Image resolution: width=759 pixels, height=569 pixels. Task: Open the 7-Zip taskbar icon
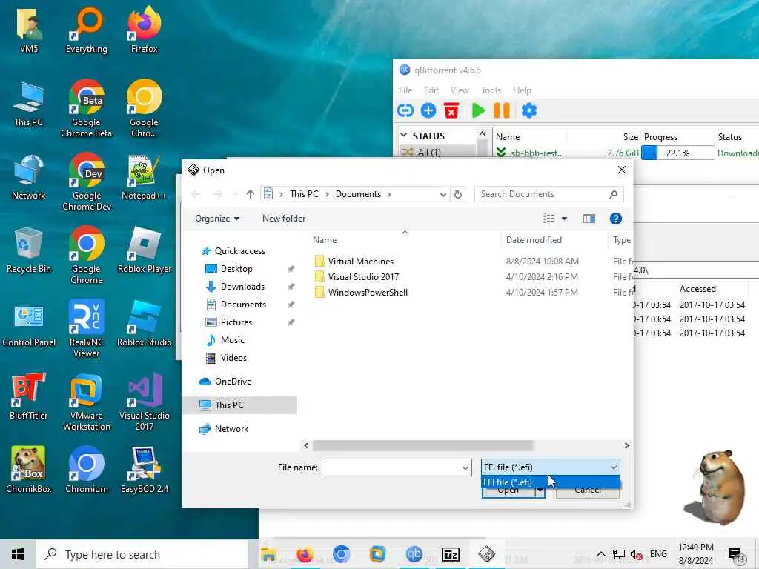point(450,554)
